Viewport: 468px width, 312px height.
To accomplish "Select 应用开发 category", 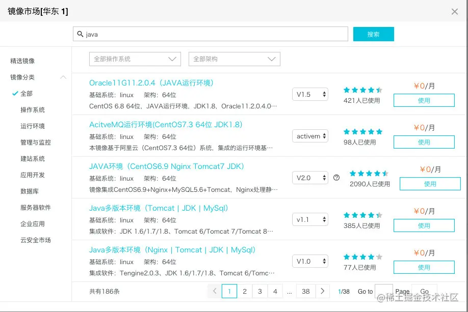I will click(x=33, y=175).
